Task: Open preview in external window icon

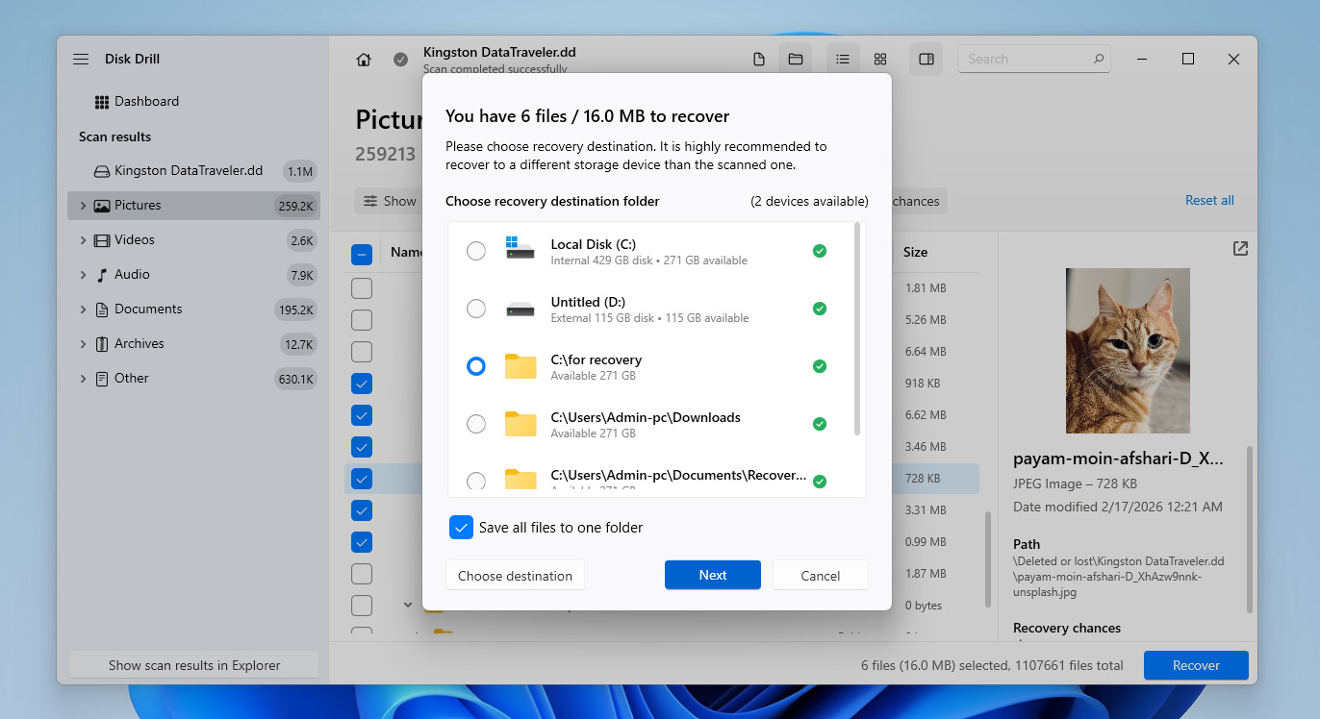Action: point(1240,249)
